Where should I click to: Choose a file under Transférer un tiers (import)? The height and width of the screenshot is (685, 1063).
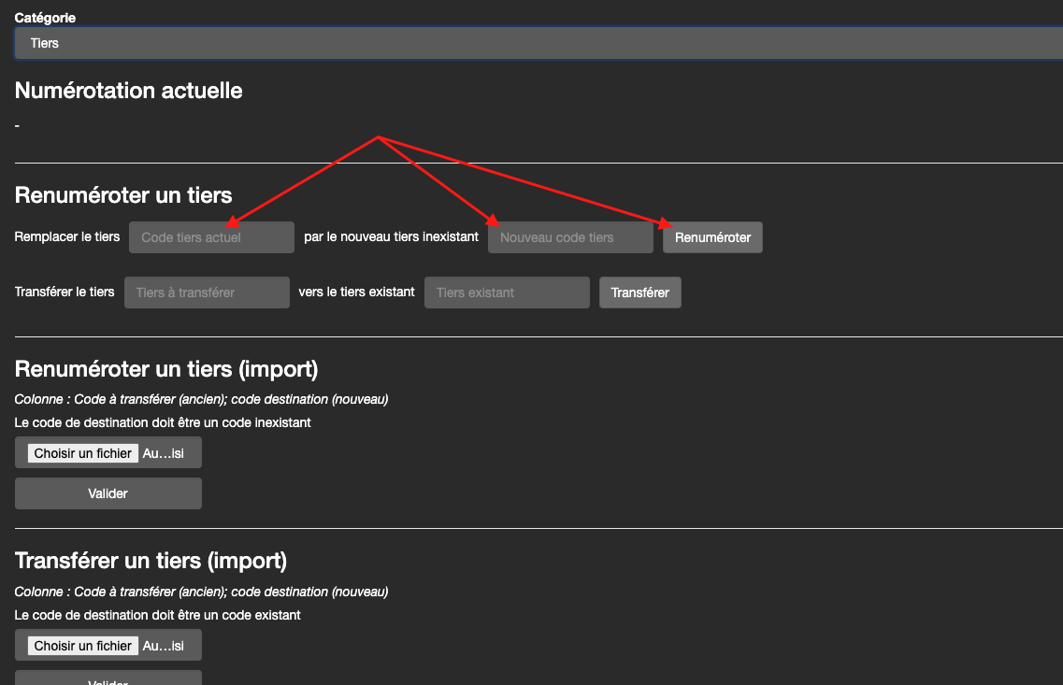tap(83, 646)
